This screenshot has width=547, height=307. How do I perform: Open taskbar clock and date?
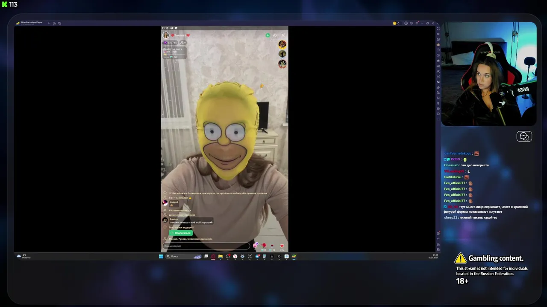pyautogui.click(x=432, y=256)
